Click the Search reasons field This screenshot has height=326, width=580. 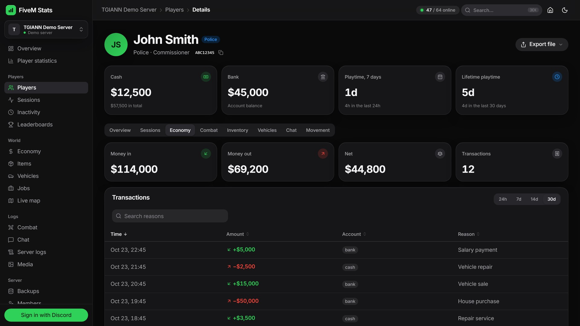(x=170, y=216)
